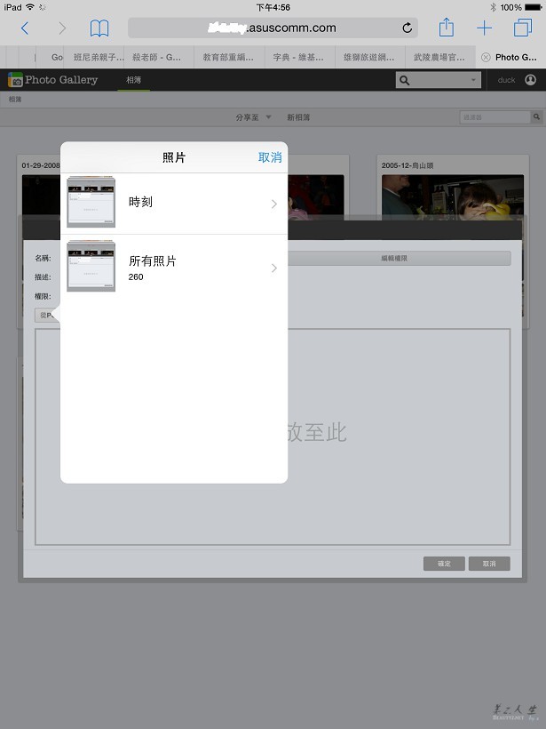546x729 pixels.
Task: Open the 時刻 album row
Action: pos(174,204)
